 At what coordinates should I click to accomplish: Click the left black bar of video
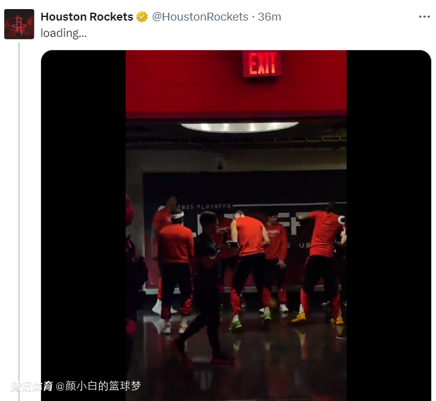pos(83,226)
